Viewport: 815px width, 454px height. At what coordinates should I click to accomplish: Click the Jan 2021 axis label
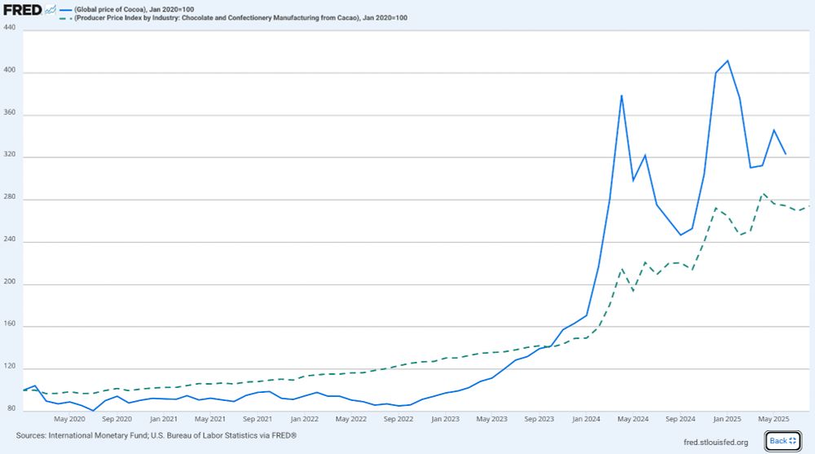click(163, 419)
